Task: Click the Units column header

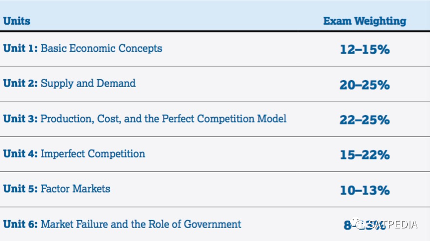Action: 17,21
